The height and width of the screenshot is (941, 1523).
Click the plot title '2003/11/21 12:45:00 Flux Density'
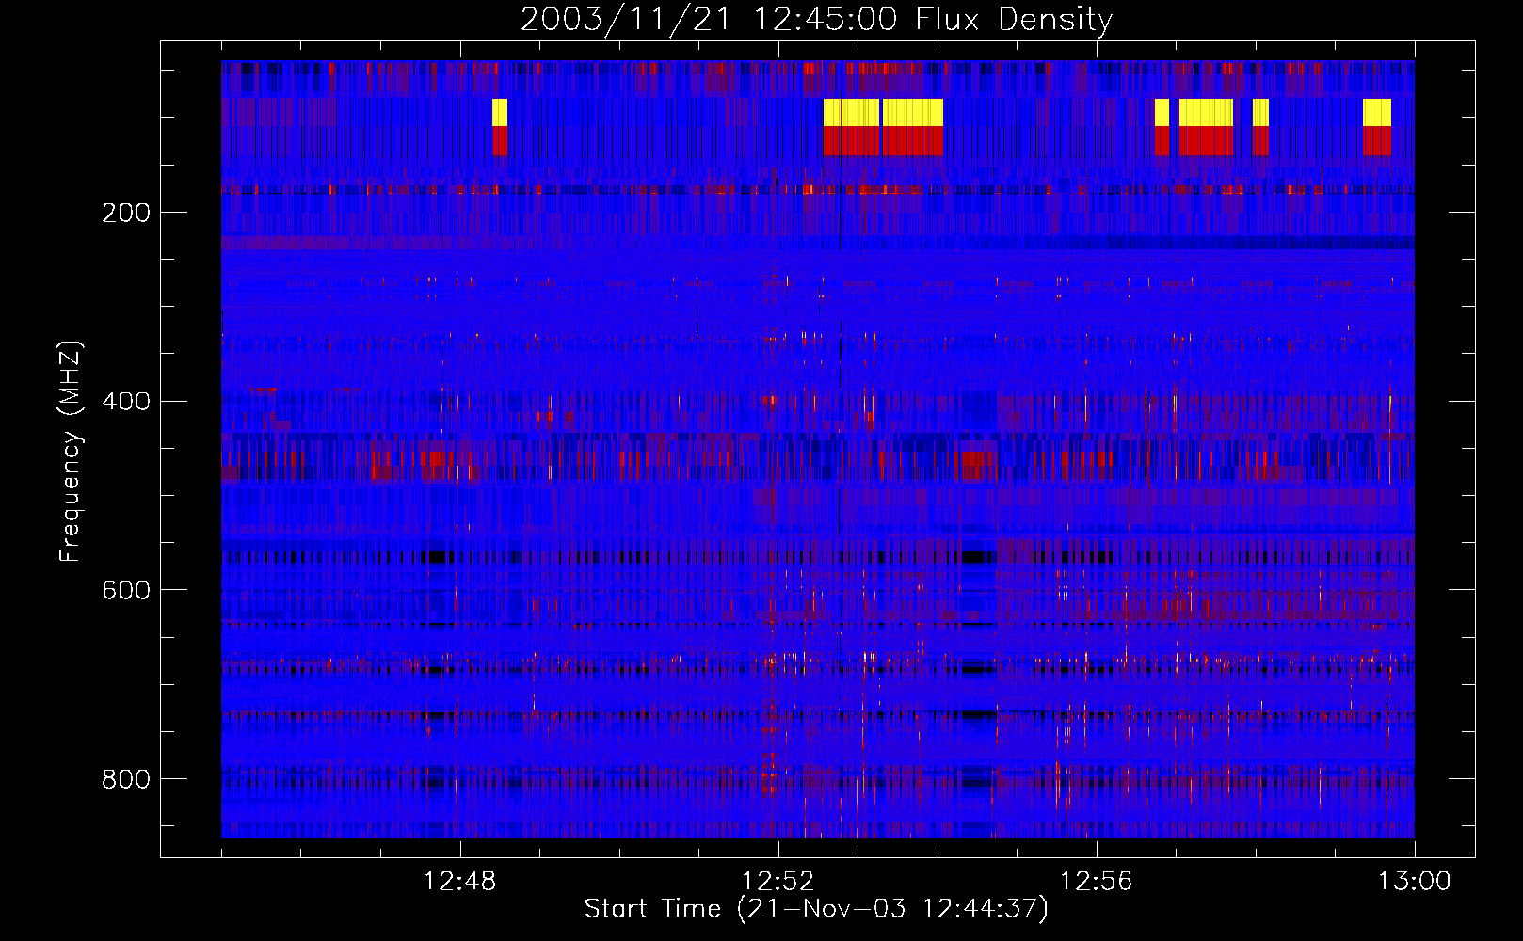pyautogui.click(x=816, y=19)
